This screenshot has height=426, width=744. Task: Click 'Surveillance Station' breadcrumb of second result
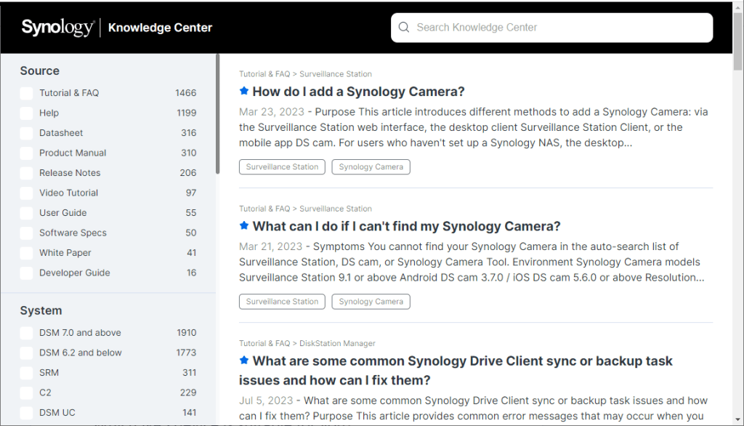click(336, 209)
